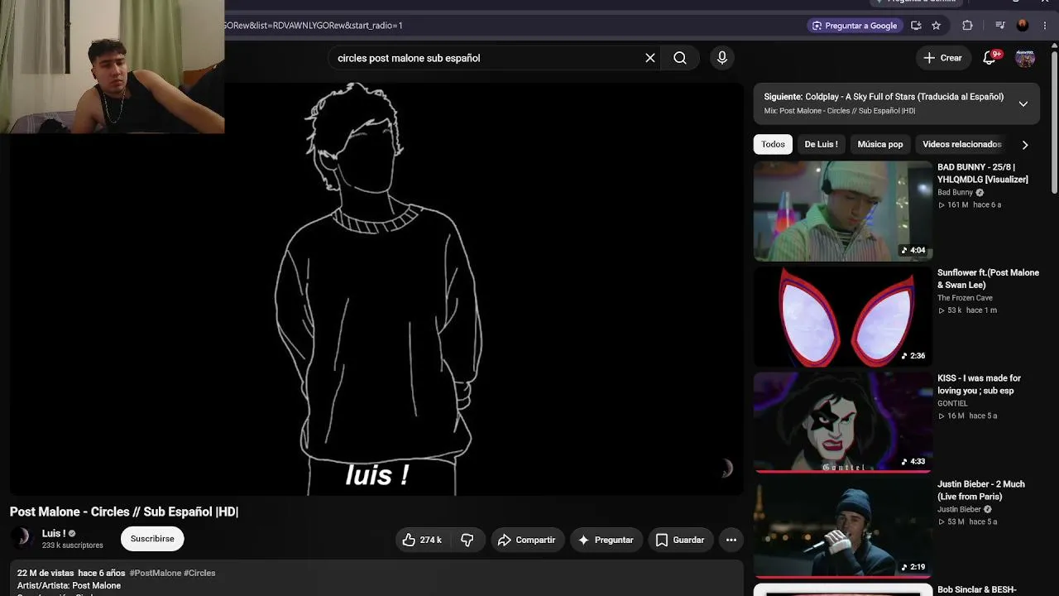This screenshot has width=1059, height=596.
Task: Click the install app icon in address bar
Action: pos(916,26)
